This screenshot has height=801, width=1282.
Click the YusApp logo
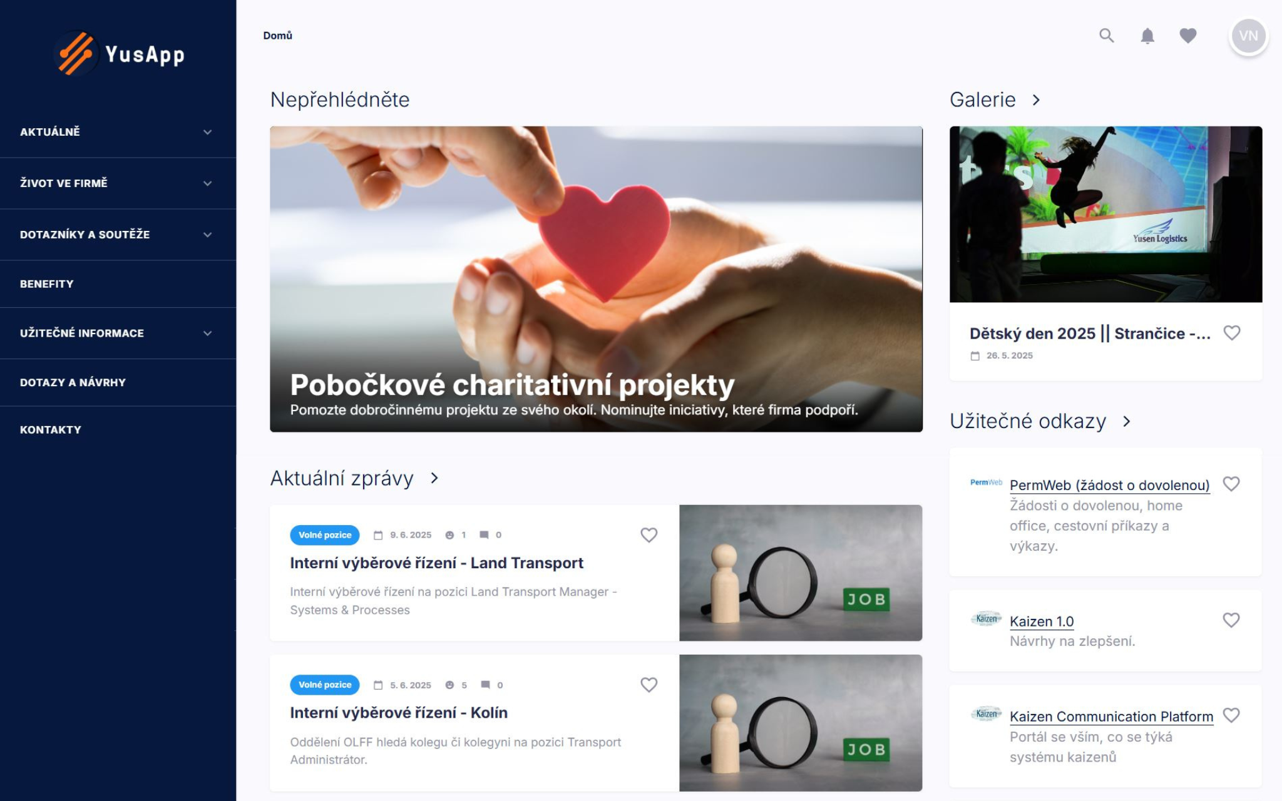(x=119, y=54)
